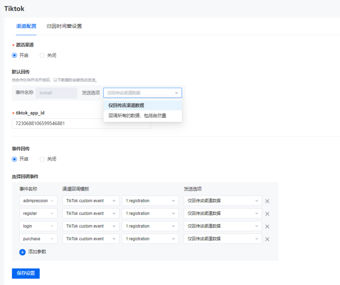Open the purchase event name dropdown
This screenshot has height=285, width=340.
tap(38, 239)
